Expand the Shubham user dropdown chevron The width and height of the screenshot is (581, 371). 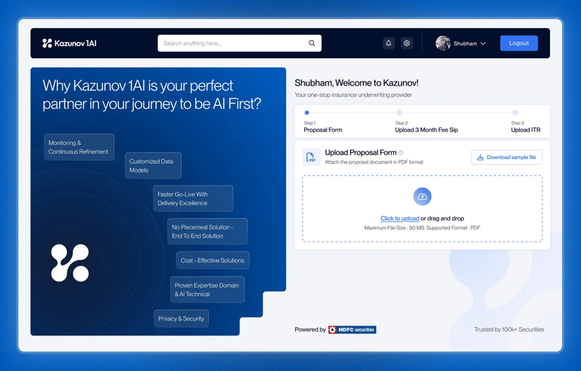[x=483, y=43]
